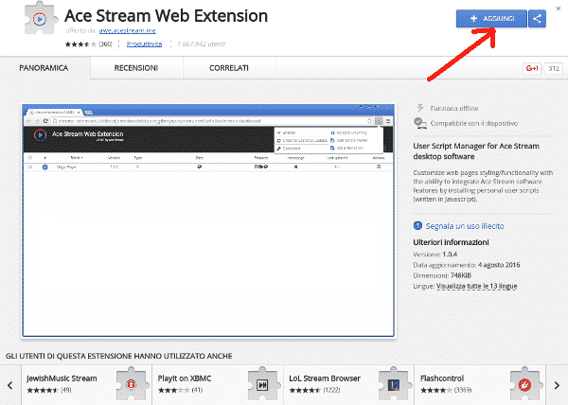Switch to the Correlati tab
Viewport: 568px width, 405px height.
click(229, 68)
